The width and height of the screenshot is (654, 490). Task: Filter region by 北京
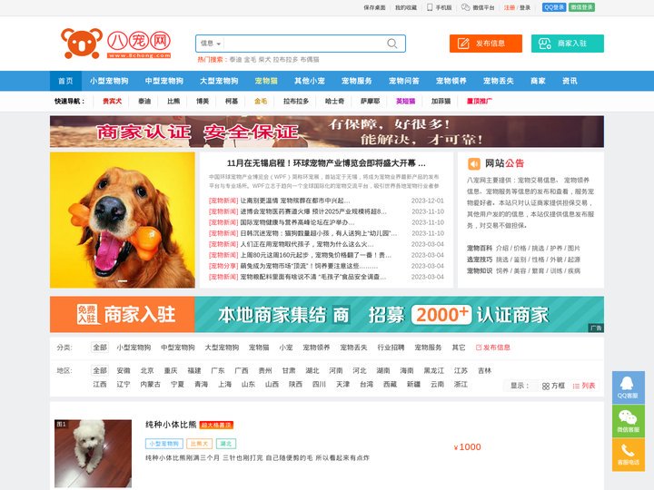147,370
